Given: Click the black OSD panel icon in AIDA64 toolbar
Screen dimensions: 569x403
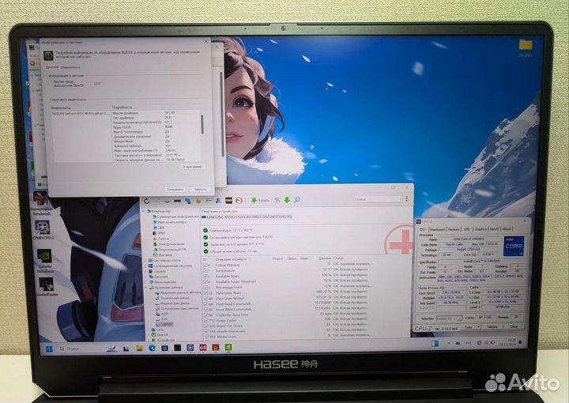Looking at the screenshot, I should (228, 200).
